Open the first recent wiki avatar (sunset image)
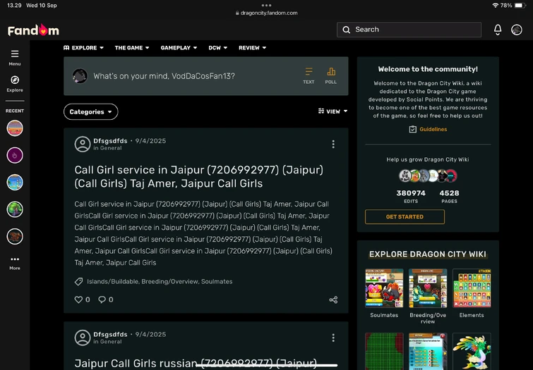Screen dimensions: 533x370 click(15, 128)
